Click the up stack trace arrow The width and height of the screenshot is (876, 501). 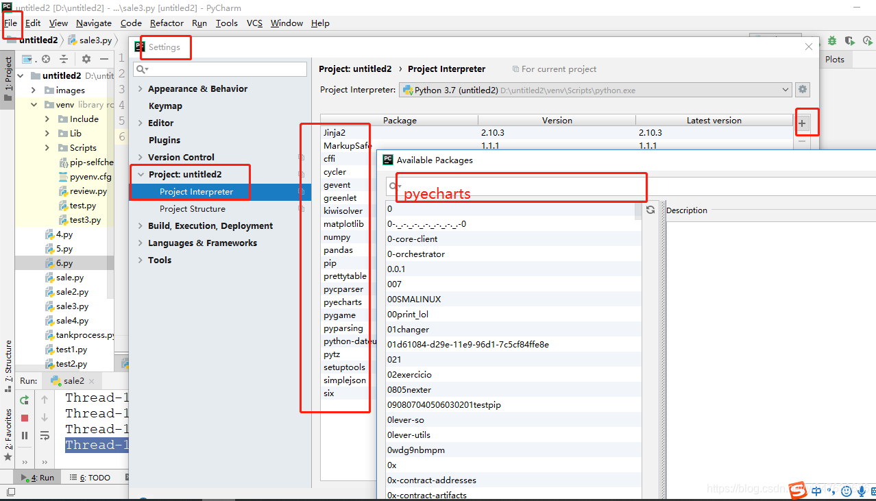point(45,400)
